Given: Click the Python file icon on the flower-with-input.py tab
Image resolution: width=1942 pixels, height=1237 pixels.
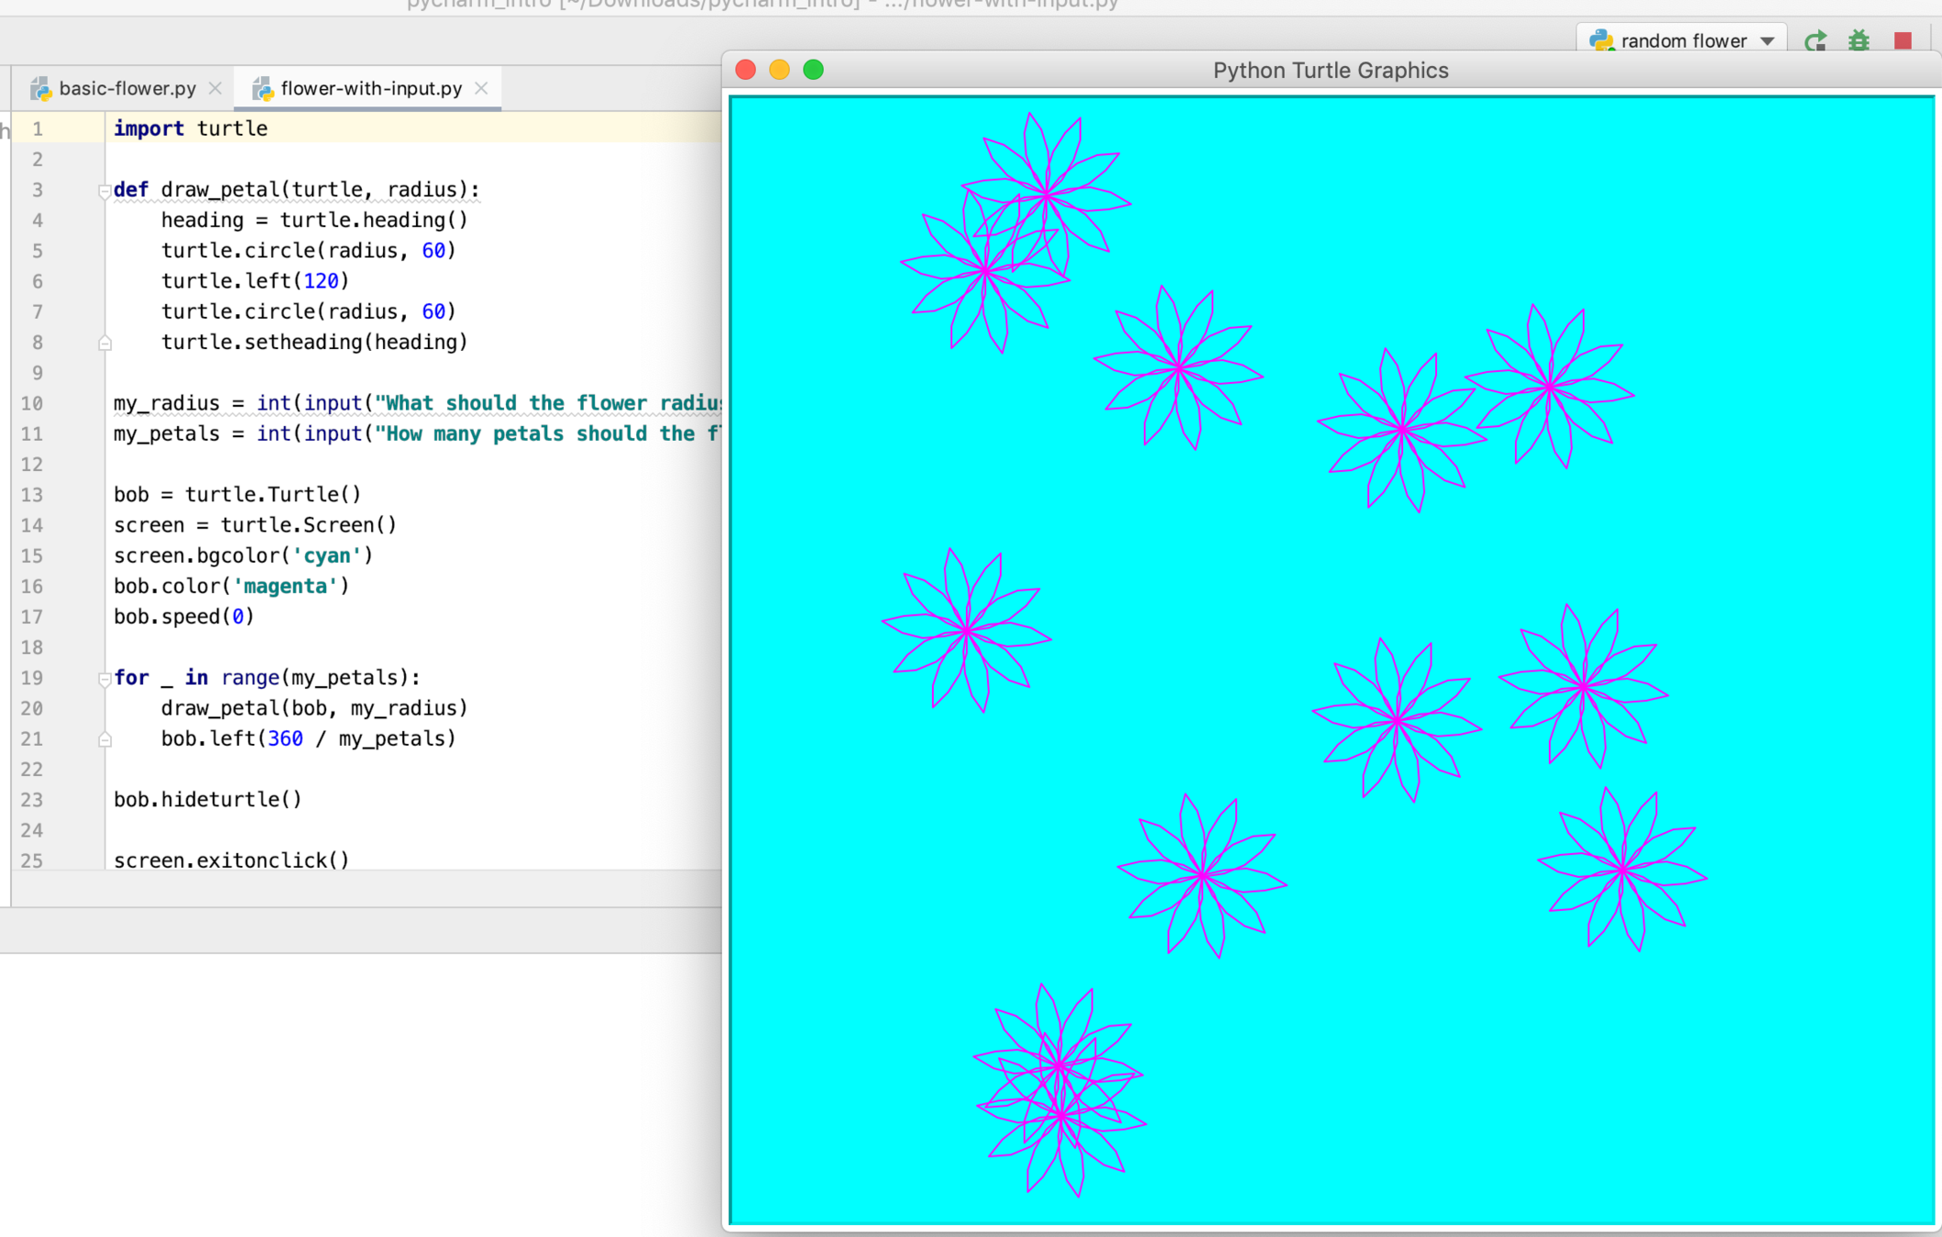Looking at the screenshot, I should tap(262, 89).
